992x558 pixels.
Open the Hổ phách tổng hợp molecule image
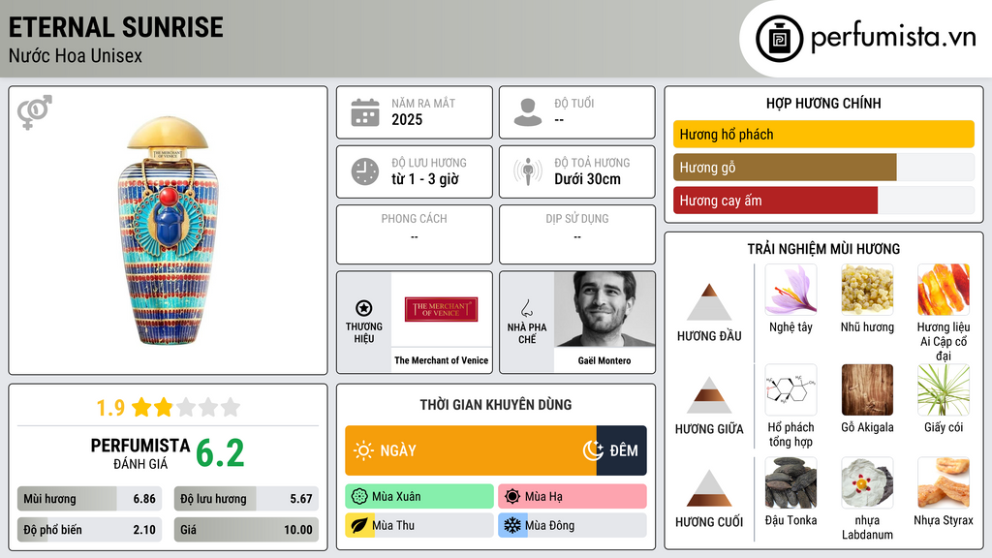click(790, 389)
